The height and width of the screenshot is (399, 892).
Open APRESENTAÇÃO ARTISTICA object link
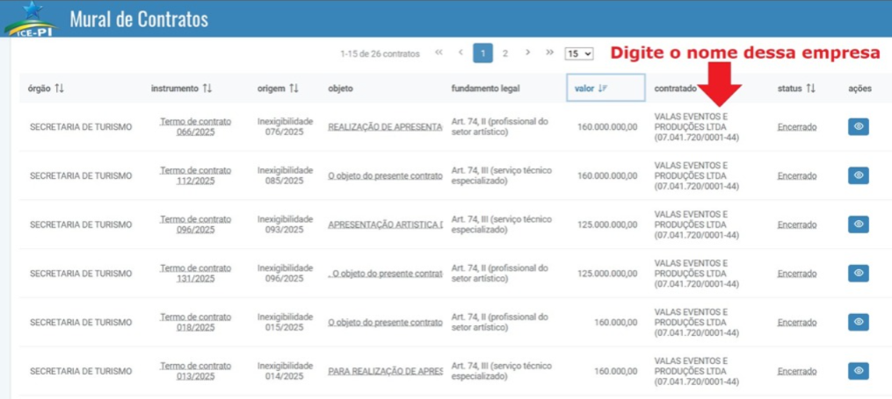(385, 224)
